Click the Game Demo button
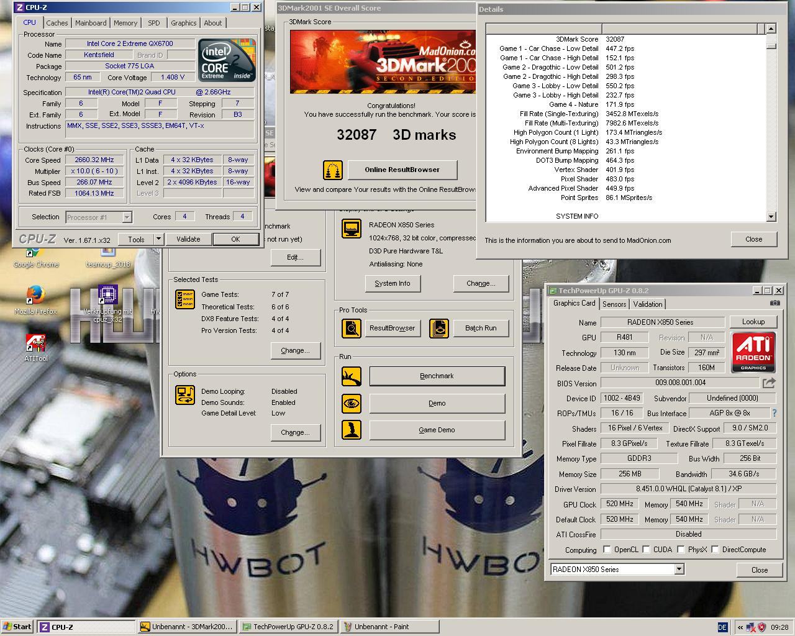This screenshot has height=636, width=795. (437, 430)
